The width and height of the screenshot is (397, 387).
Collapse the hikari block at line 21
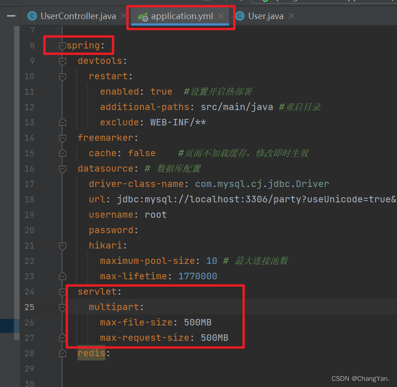(x=62, y=245)
